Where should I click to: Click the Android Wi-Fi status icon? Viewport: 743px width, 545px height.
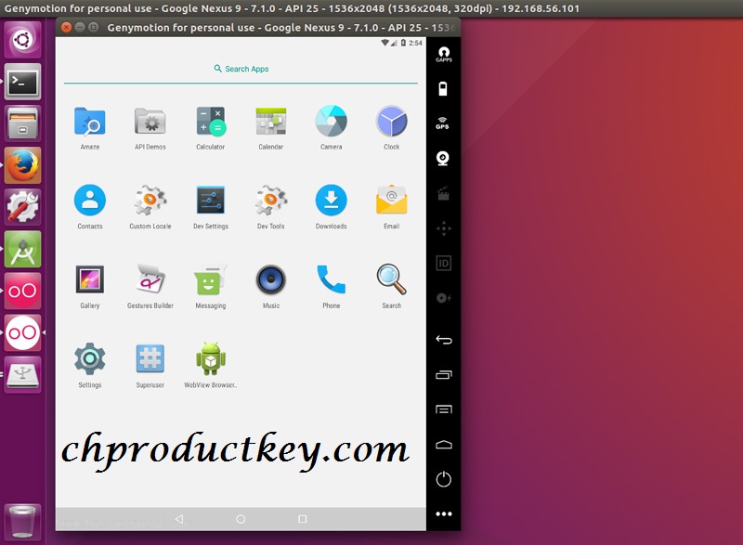385,43
